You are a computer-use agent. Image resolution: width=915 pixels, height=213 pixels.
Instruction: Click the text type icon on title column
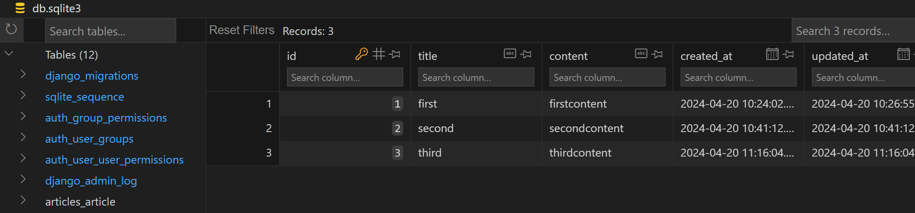[510, 54]
